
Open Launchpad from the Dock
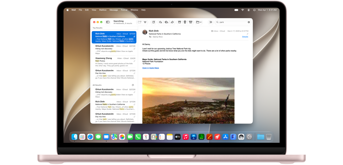pyautogui.click(x=82, y=137)
